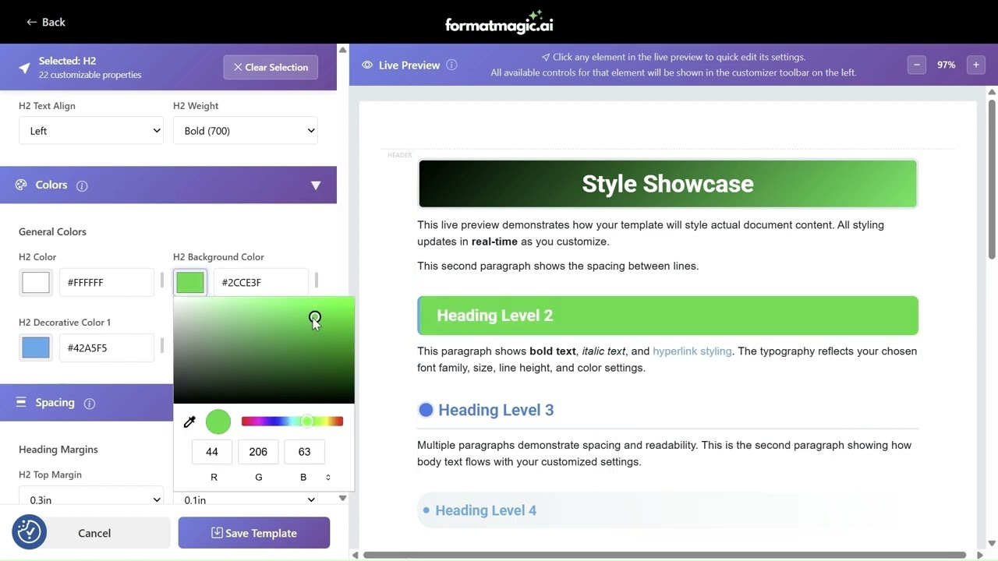Viewport: 998px width, 561px height.
Task: Click the hue slider in the color picker
Action: (292, 422)
